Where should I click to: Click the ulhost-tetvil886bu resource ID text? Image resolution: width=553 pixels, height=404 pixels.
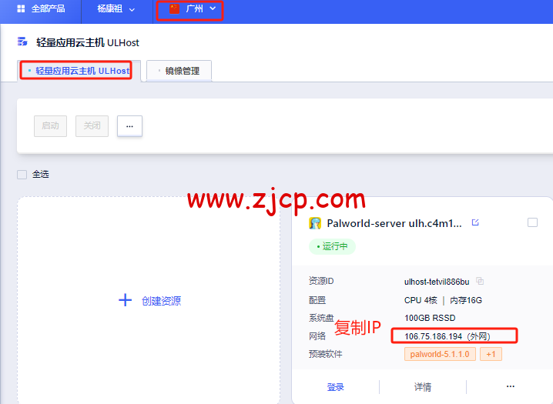point(437,282)
